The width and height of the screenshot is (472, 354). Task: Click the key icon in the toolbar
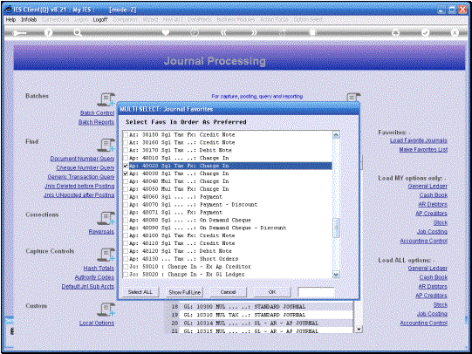19,33
